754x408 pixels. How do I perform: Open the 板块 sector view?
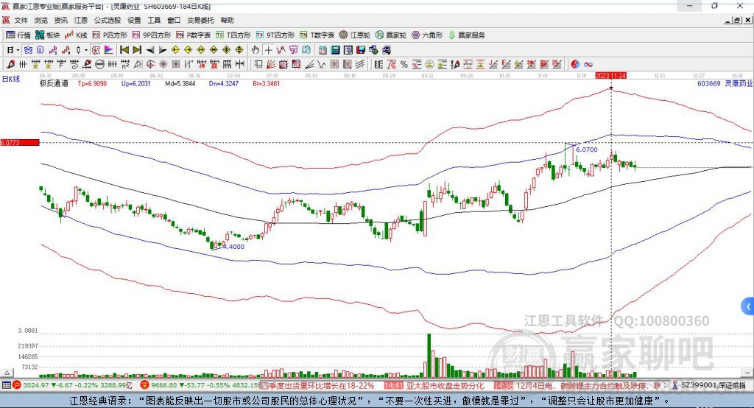[47, 35]
